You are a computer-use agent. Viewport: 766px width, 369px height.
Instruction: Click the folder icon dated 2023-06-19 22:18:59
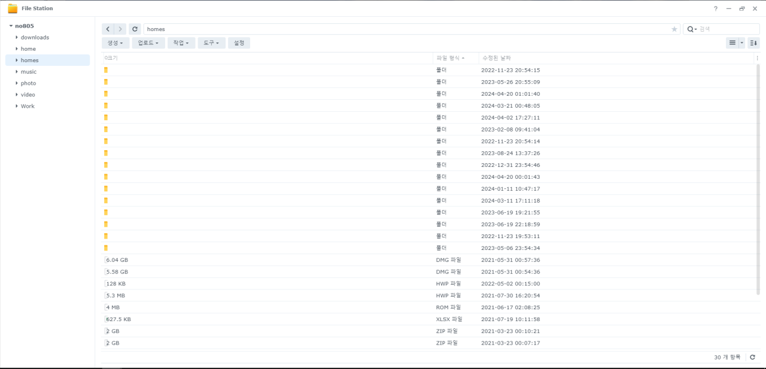106,224
